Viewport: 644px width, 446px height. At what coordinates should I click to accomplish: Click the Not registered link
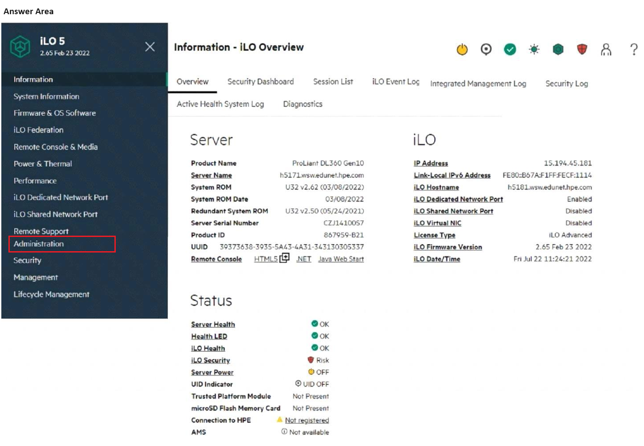(x=307, y=420)
